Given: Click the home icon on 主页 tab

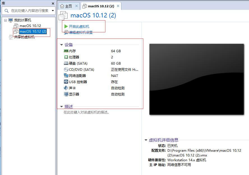Looking at the screenshot, I should click(x=62, y=6).
